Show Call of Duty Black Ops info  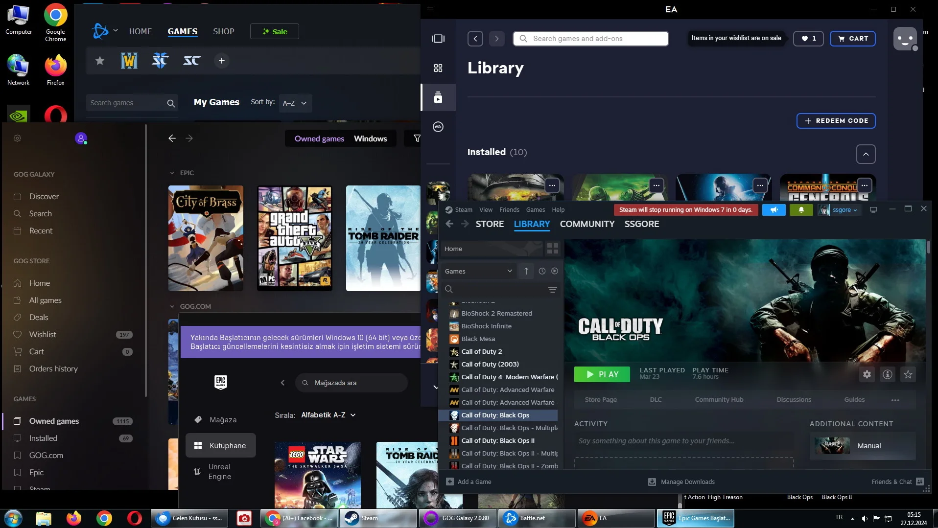(x=888, y=374)
